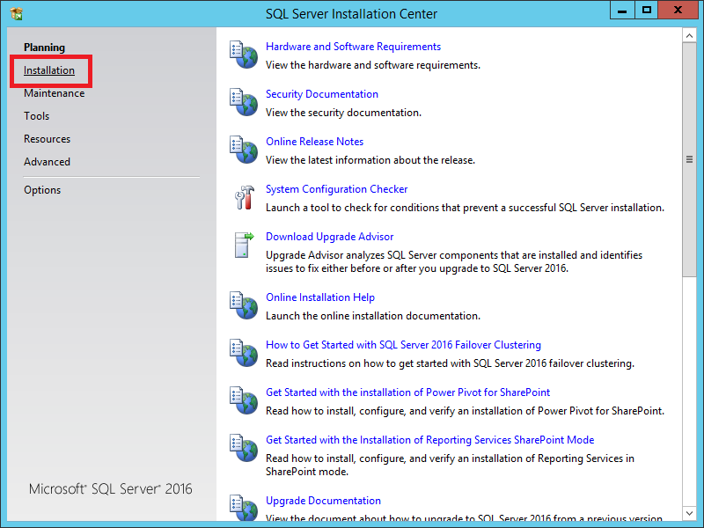This screenshot has width=704, height=528.
Task: Open Reporting Services SharePoint Mode installation link
Action: (x=429, y=440)
